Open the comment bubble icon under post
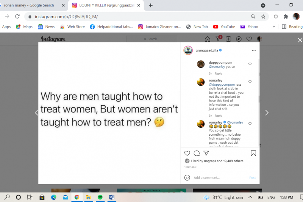Image resolution: width=303 pixels, height=202 pixels. 197,153
